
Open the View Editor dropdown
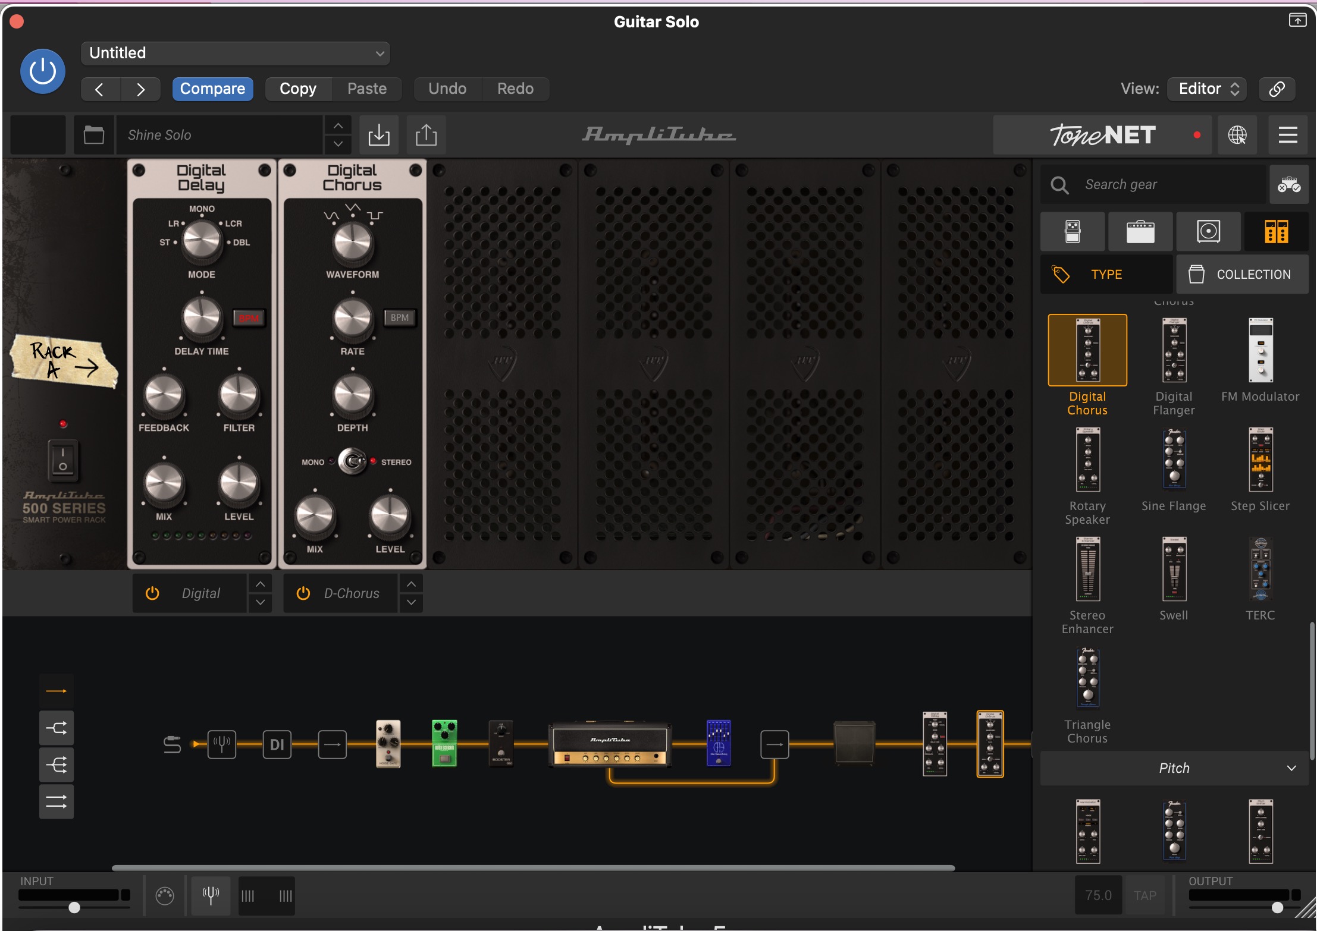click(1206, 89)
